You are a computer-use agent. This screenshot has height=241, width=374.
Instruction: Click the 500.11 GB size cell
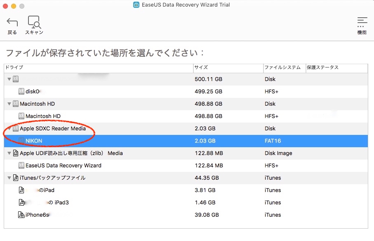[209, 79]
